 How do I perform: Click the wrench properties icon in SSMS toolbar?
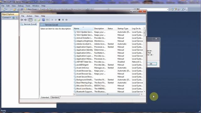pos(179,9)
